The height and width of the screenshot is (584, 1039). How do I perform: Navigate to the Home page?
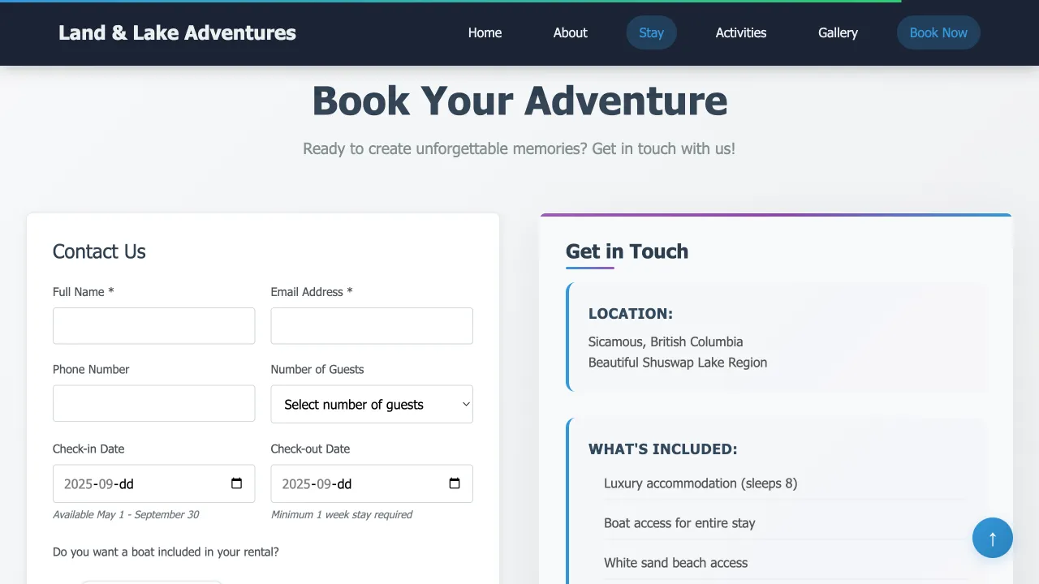485,32
